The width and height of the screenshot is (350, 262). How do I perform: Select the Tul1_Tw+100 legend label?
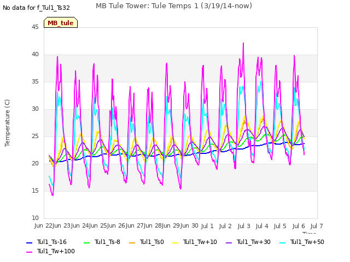click(x=56, y=252)
